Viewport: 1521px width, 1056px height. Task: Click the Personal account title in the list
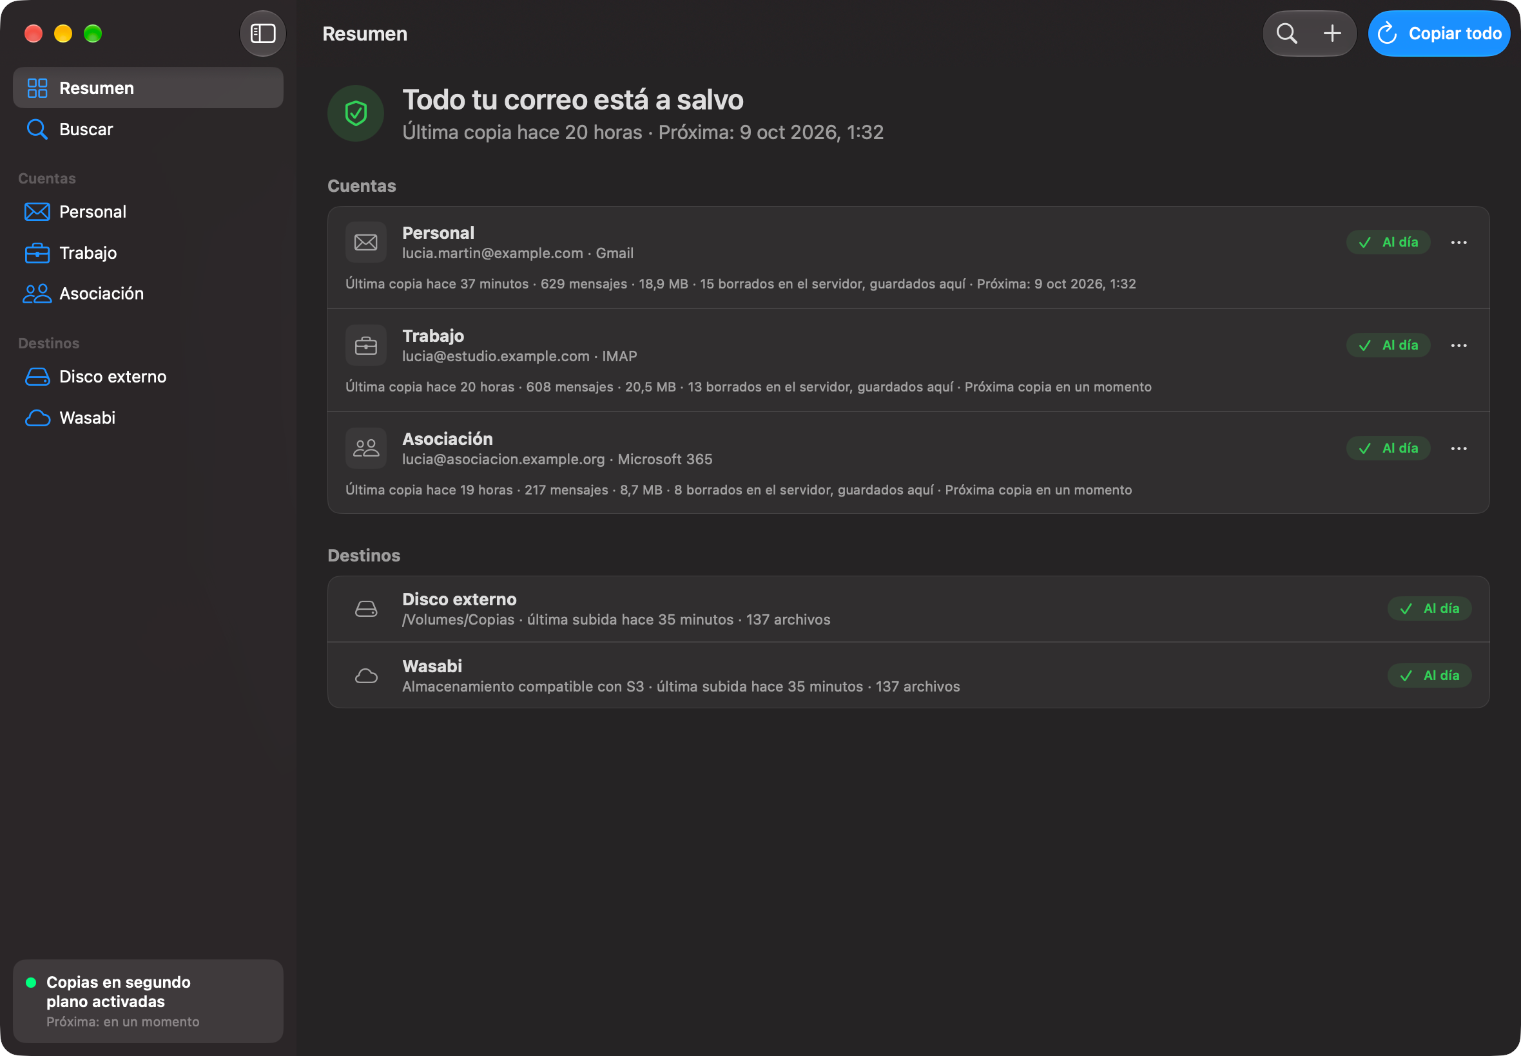[438, 233]
